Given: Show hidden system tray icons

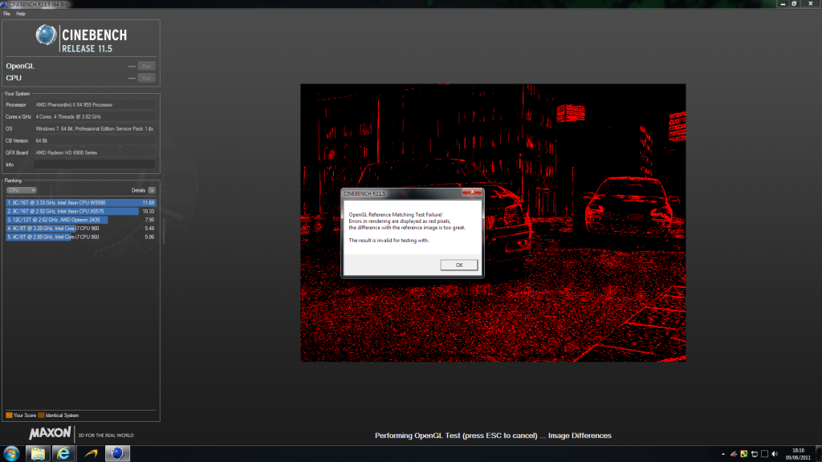Looking at the screenshot, I should [723, 454].
